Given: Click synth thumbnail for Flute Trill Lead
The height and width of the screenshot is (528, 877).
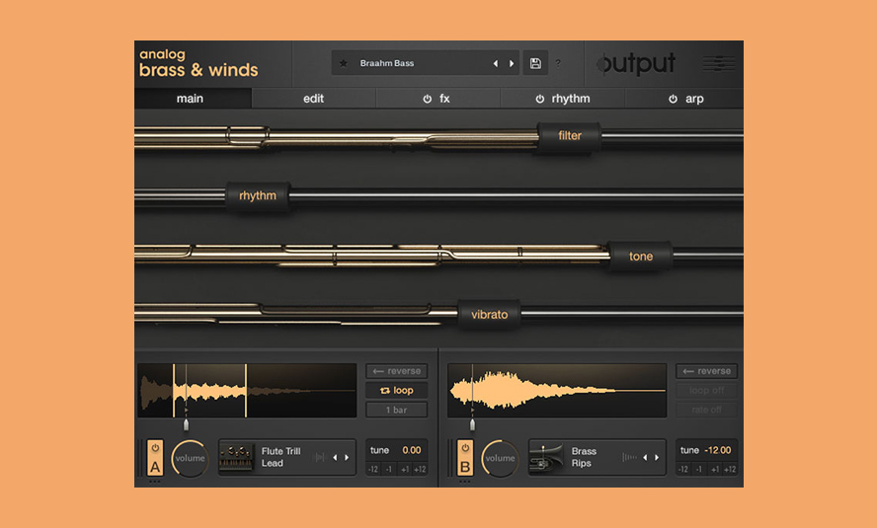Looking at the screenshot, I should point(235,457).
